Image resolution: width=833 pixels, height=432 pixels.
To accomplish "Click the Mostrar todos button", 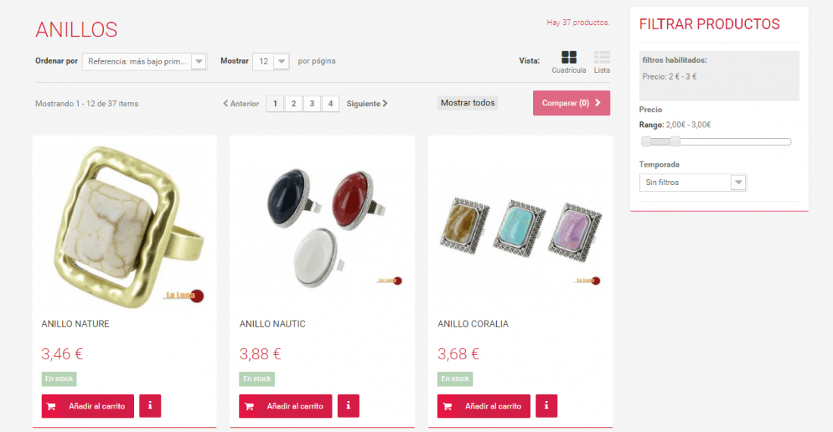I will (x=467, y=103).
